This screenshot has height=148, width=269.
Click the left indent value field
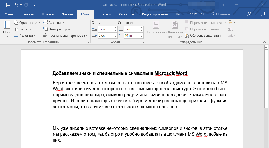105,29
